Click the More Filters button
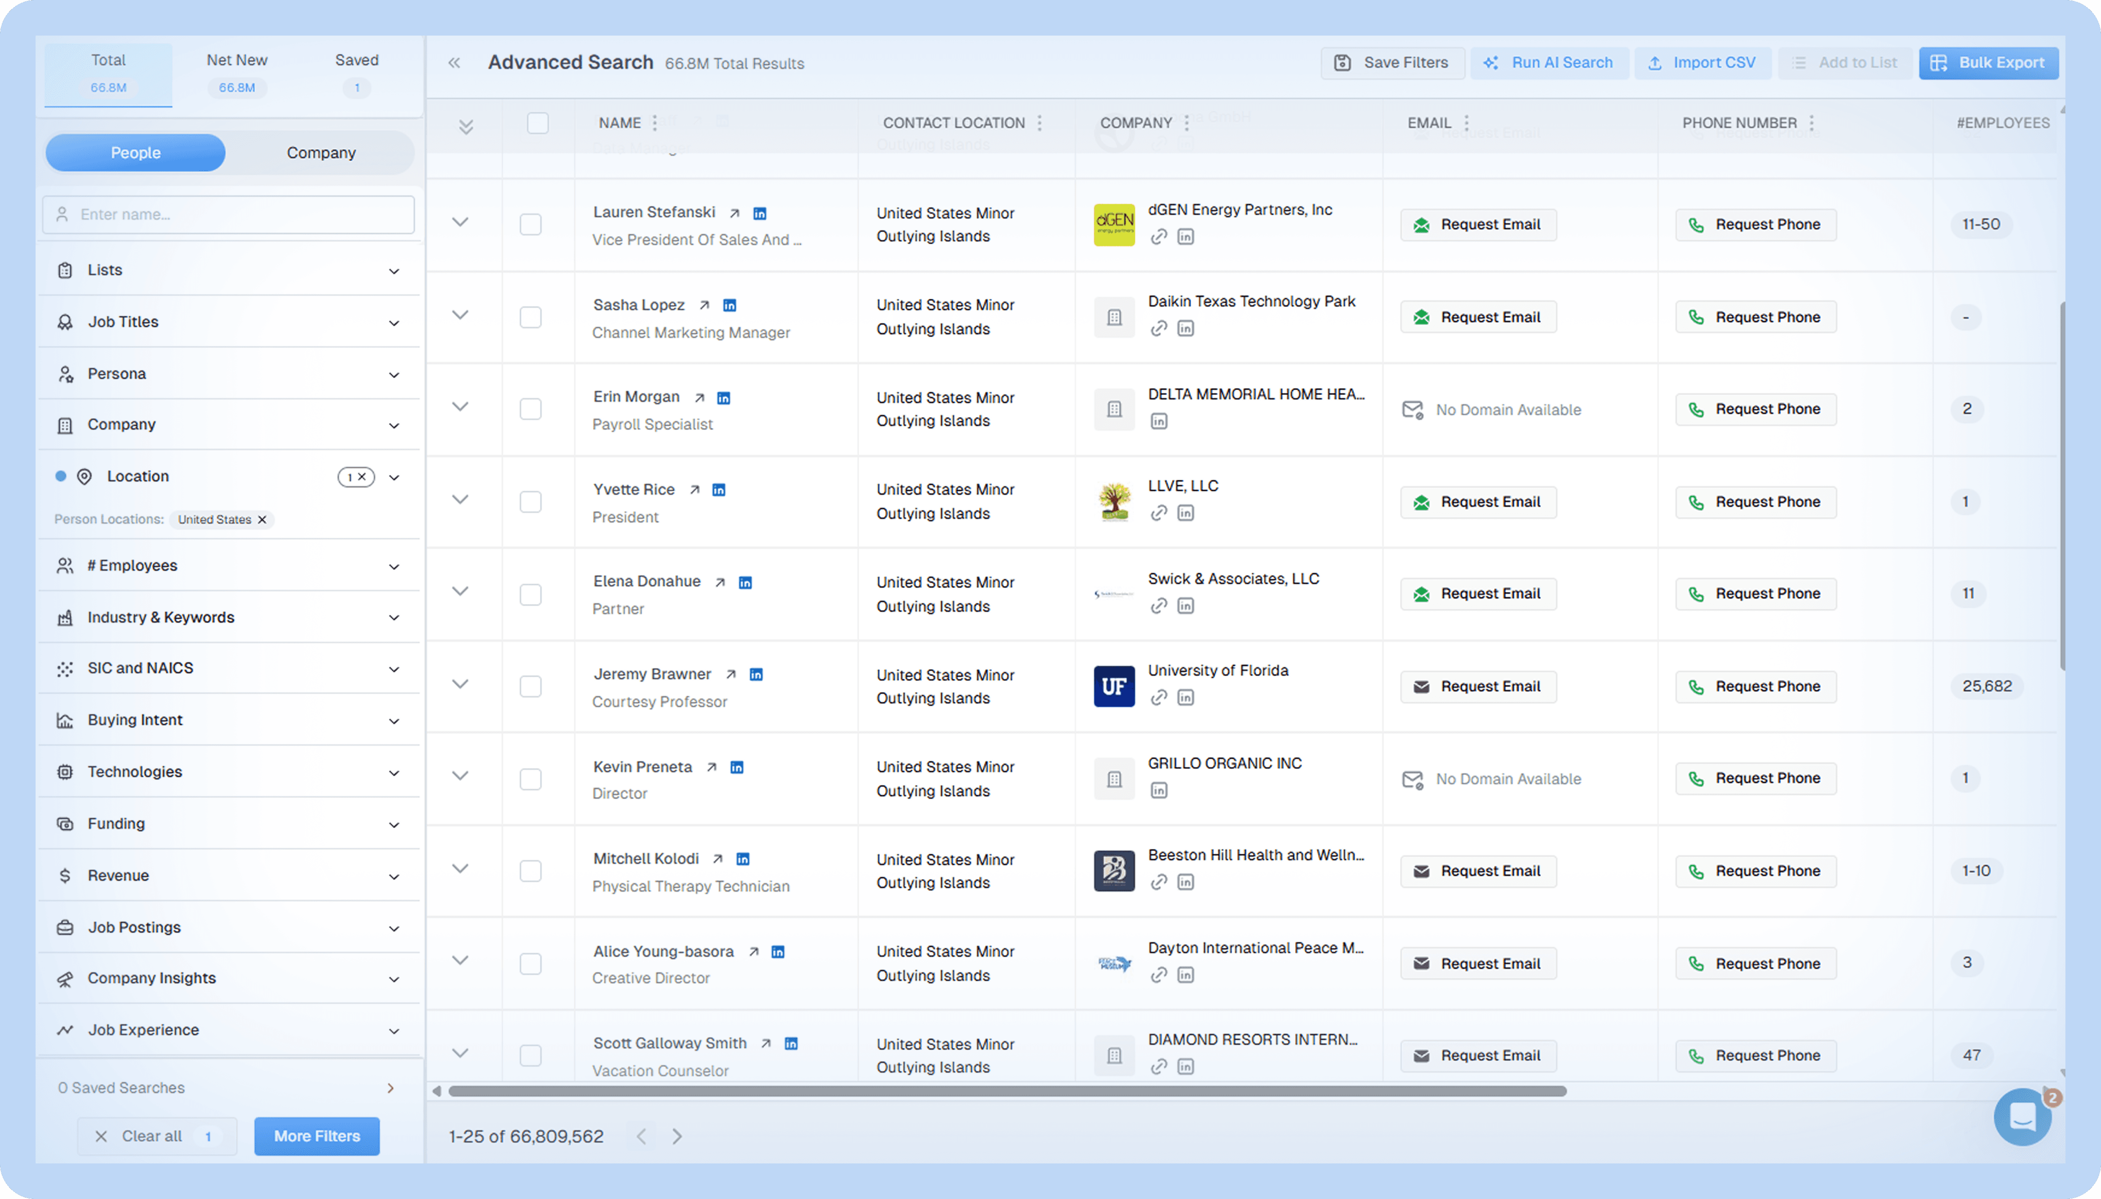 point(317,1135)
